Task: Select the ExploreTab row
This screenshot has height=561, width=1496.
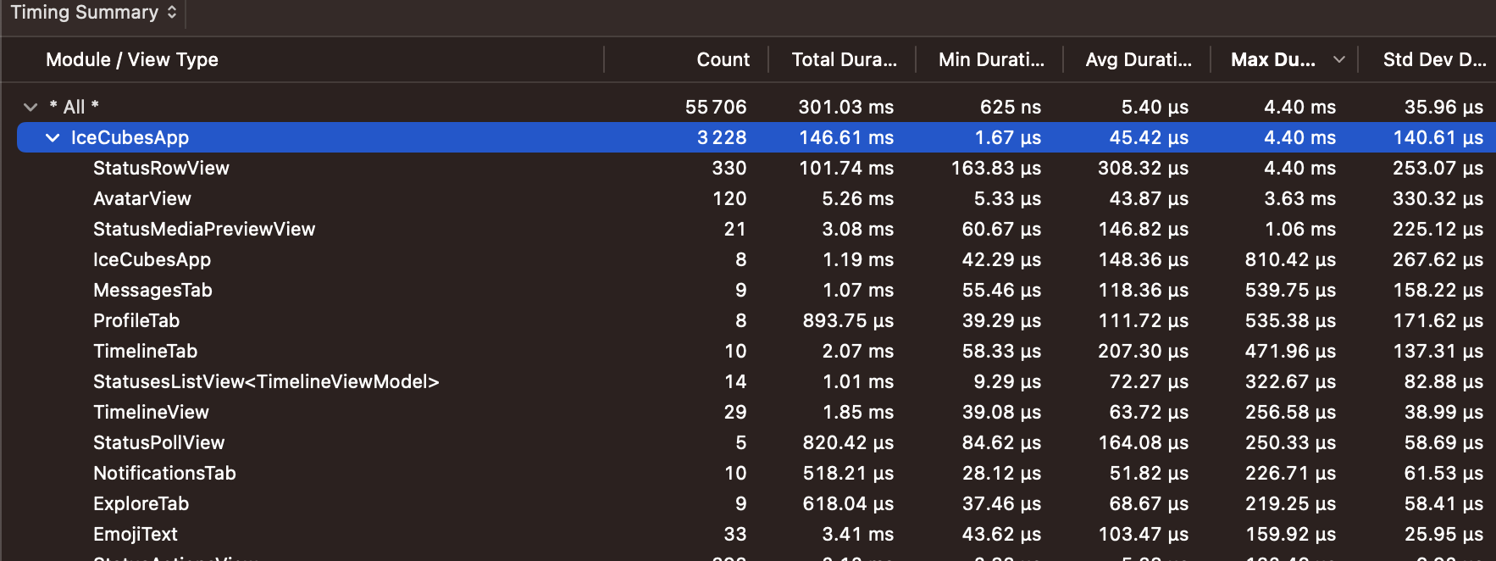Action: 756,503
